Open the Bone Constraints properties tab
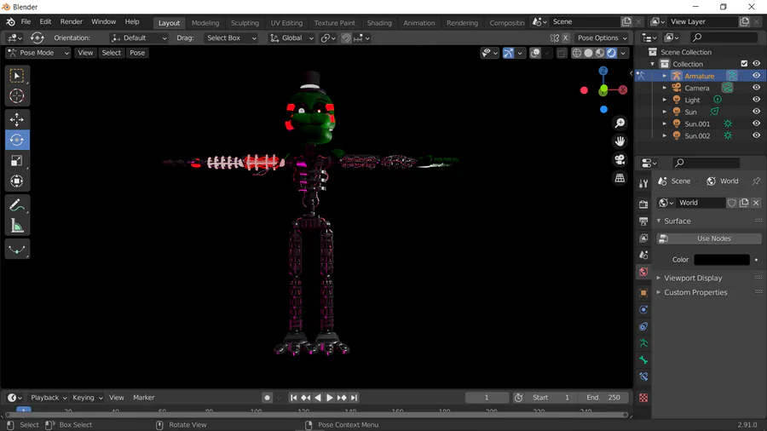The image size is (767, 431). [643, 376]
